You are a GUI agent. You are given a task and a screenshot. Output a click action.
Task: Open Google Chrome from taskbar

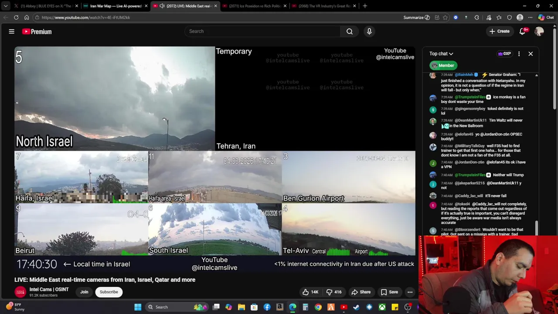tap(318, 307)
